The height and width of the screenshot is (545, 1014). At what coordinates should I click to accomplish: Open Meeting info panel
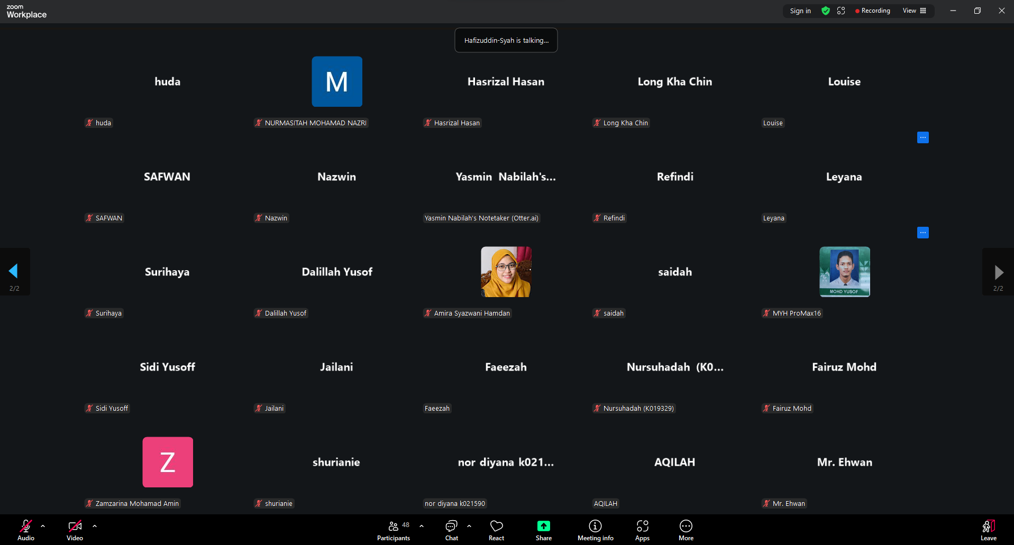pos(595,530)
